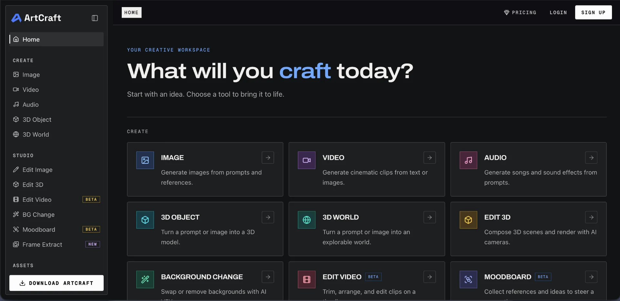Click the arrow on the Moodboard card
This screenshot has height=301, width=620.
tap(591, 277)
